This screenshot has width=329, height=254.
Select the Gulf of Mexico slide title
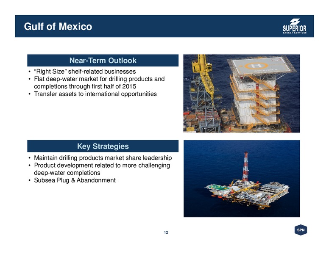[58, 27]
